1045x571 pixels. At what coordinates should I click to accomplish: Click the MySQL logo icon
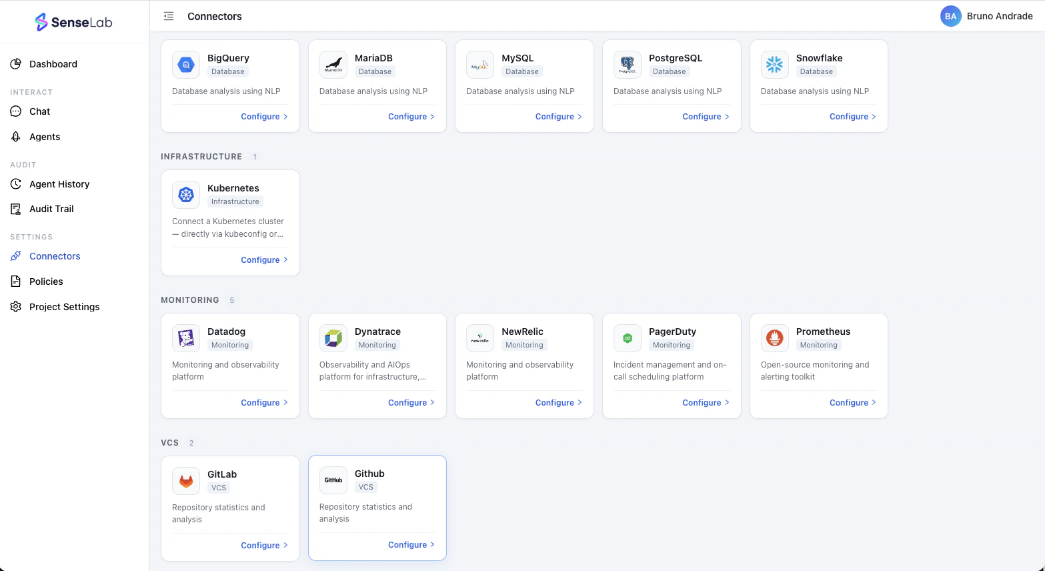pyautogui.click(x=480, y=65)
